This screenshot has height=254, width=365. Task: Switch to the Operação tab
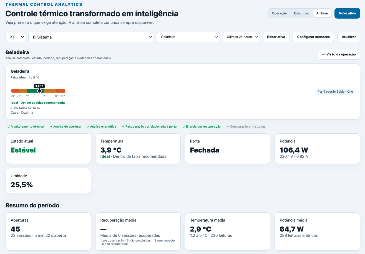(x=279, y=13)
